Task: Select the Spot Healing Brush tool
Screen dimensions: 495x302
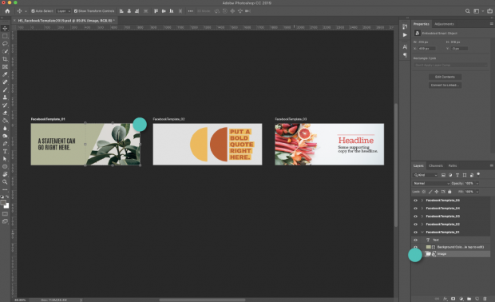Action: pos(5,81)
